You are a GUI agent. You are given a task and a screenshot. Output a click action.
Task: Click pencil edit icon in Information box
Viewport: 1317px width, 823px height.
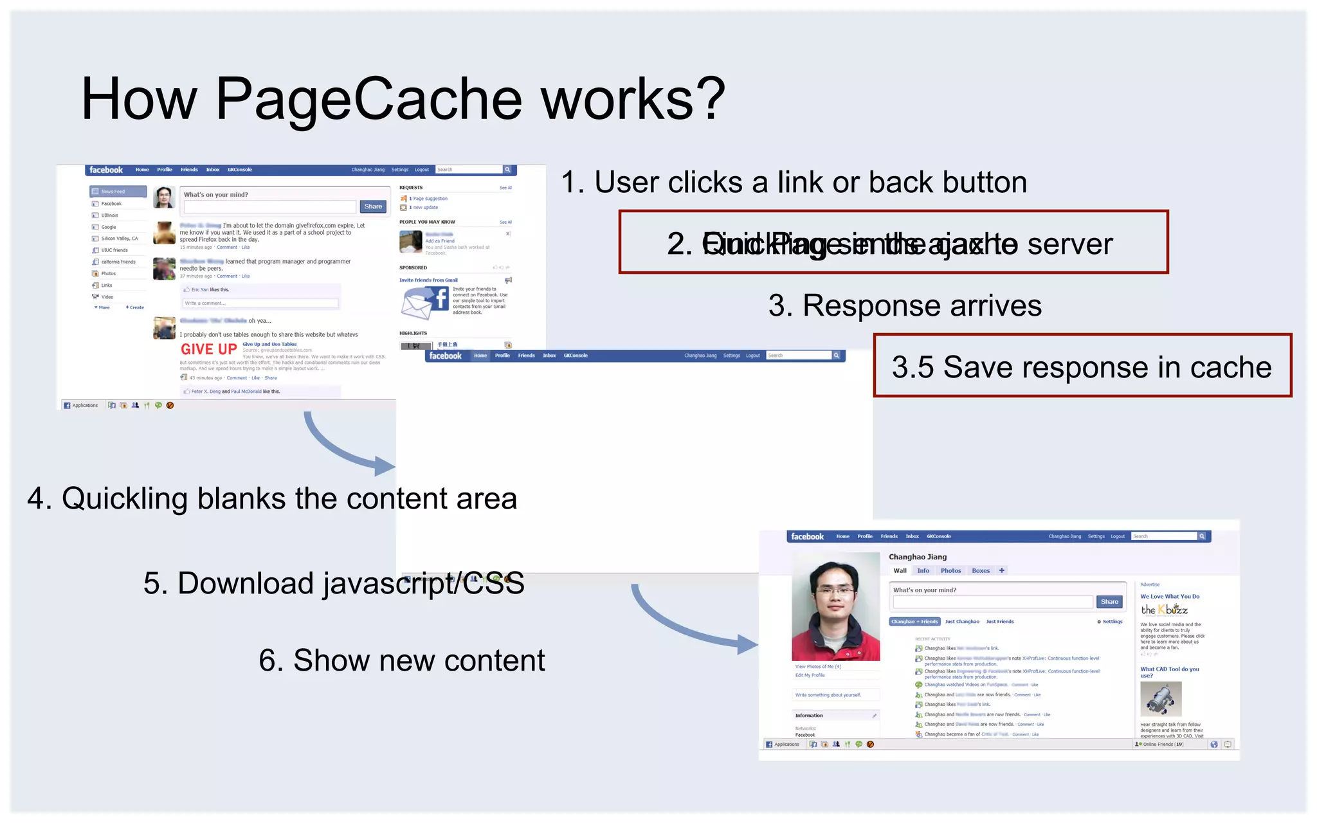click(875, 716)
